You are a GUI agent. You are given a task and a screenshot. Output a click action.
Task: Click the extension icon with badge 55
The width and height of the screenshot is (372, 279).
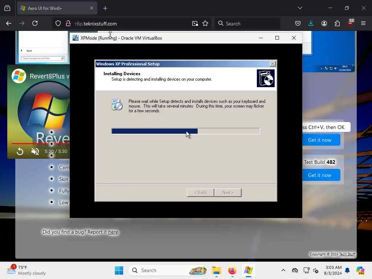pos(351,23)
